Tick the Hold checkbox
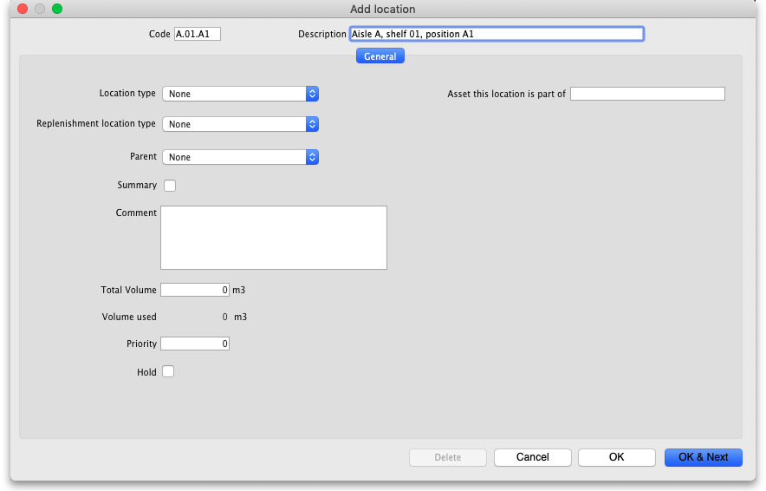Viewport: 766px width, 491px height. tap(169, 372)
